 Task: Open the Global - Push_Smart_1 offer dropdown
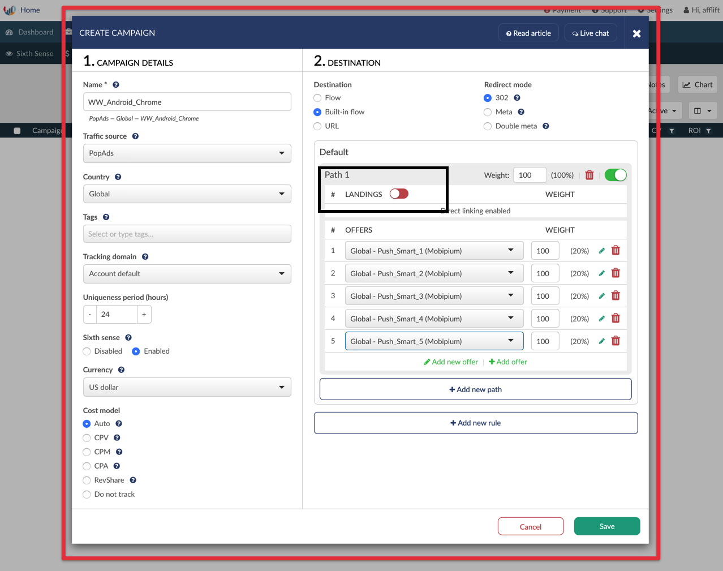coord(434,251)
